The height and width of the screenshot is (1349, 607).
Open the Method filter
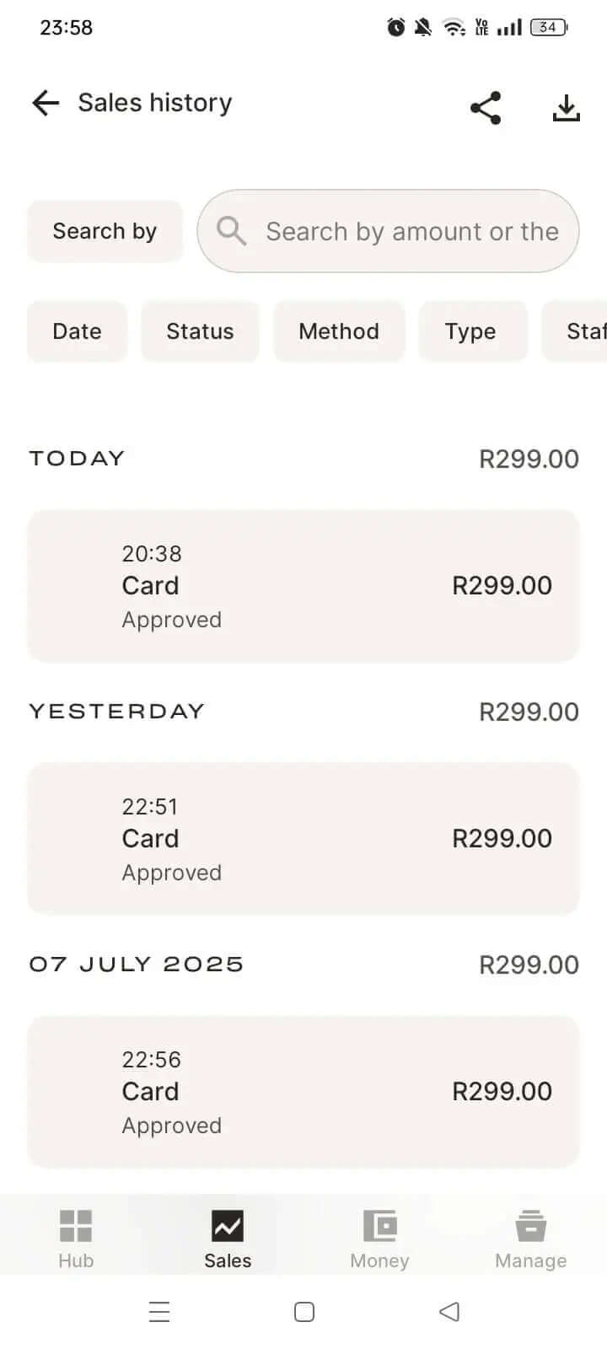[x=339, y=331]
